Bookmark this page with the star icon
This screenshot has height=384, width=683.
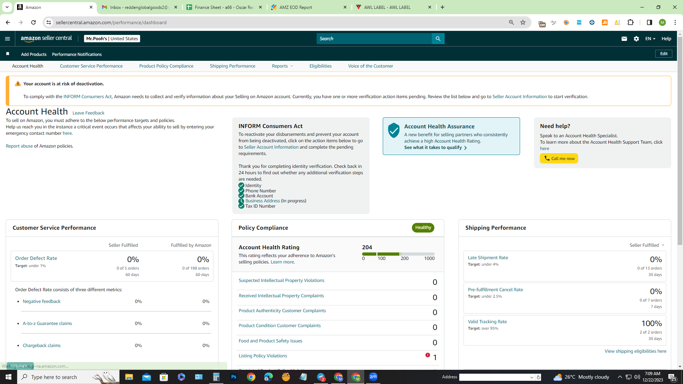(523, 22)
